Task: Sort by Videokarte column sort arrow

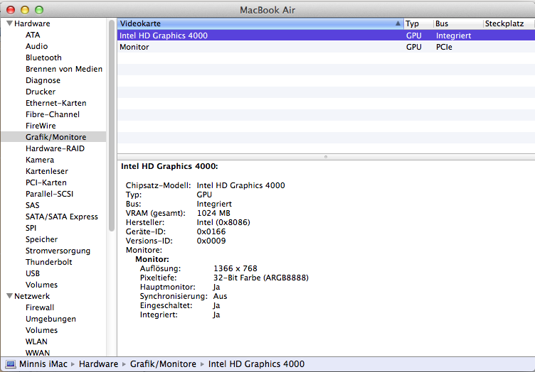Action: (x=397, y=23)
